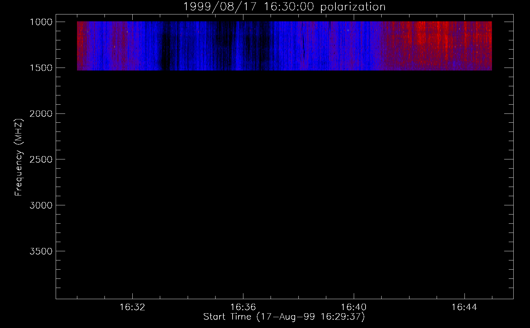Click the 1000 frequency tick label
Screen dimensions: 530x328
(41, 22)
